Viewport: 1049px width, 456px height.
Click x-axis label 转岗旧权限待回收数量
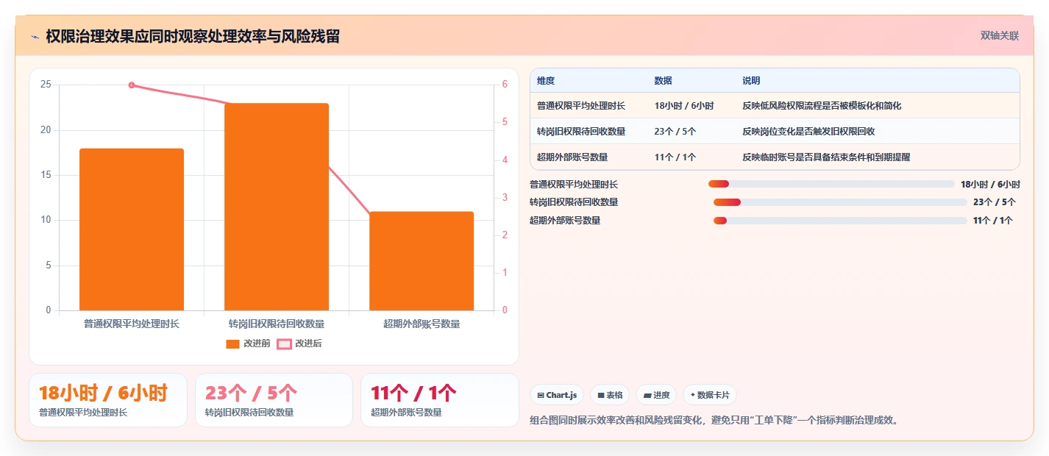277,324
